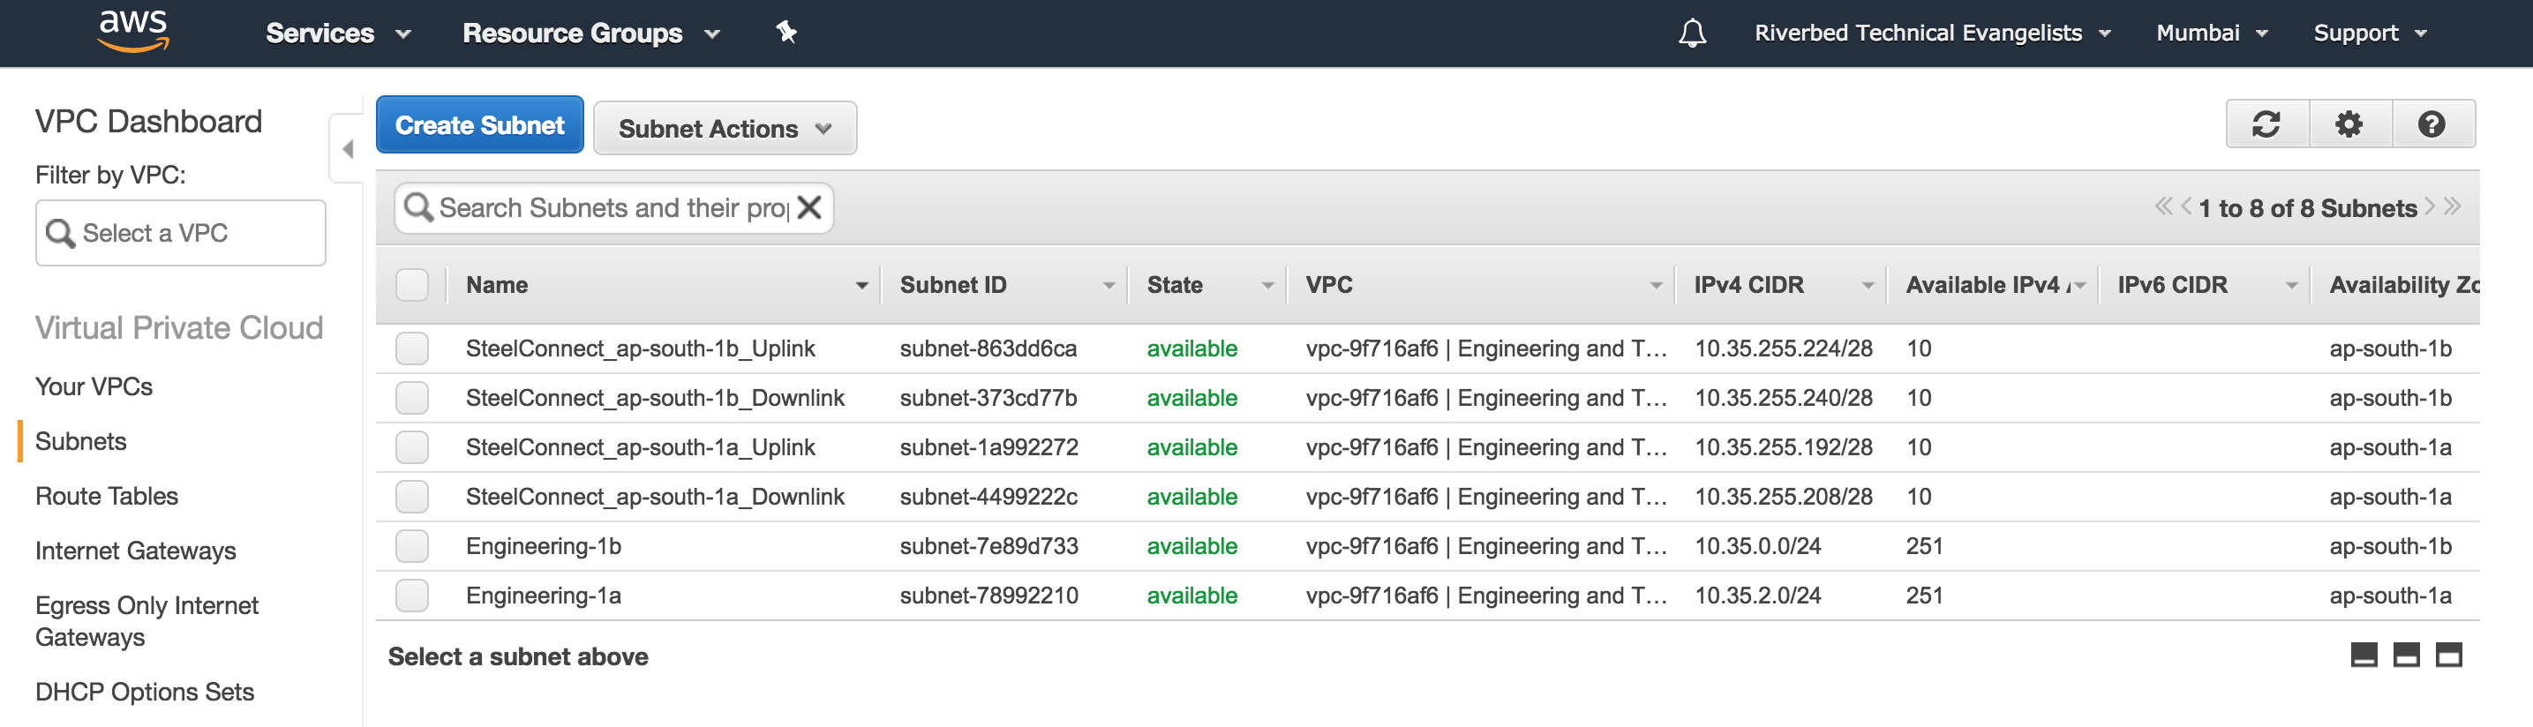Select SteelConnect_ap-south-1b_Uplink row checkbox
Viewport: 2533px width, 727px height.
click(x=412, y=349)
